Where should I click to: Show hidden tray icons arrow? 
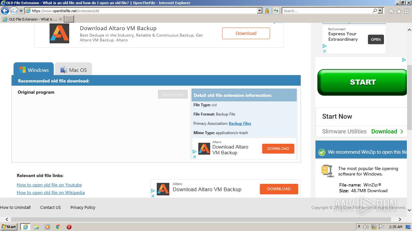click(359, 227)
